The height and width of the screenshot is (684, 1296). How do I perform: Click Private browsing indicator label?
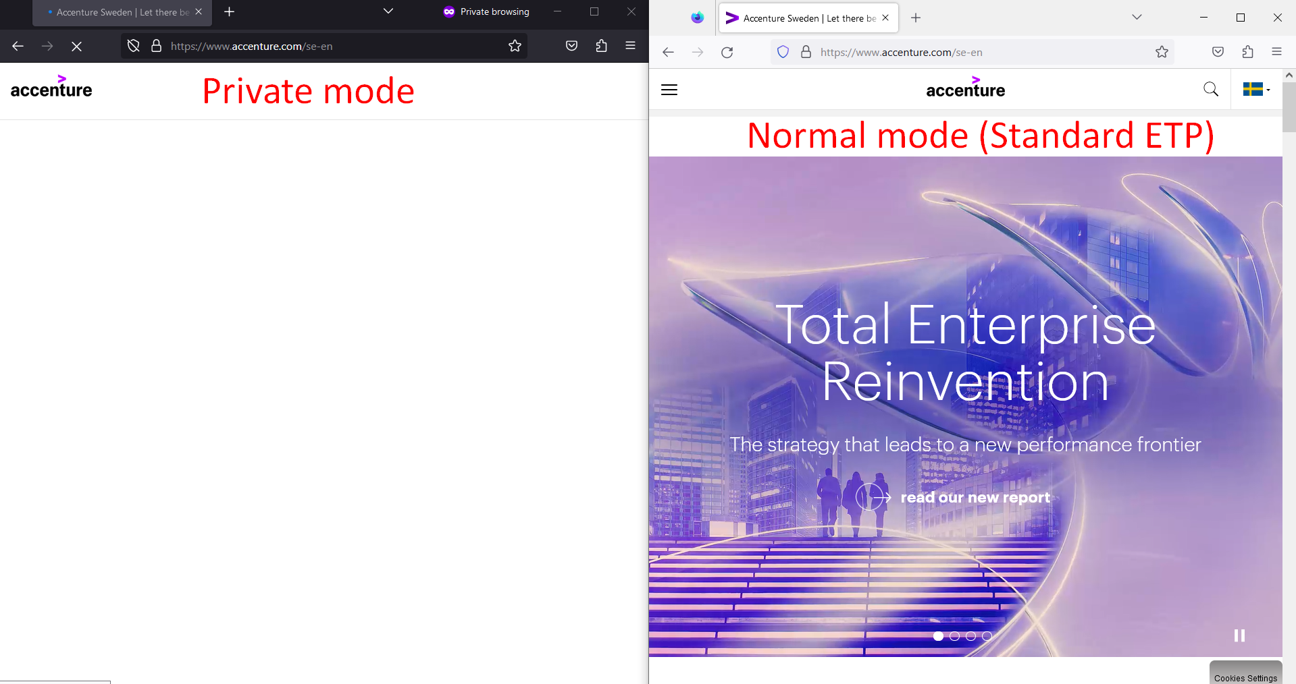486,11
